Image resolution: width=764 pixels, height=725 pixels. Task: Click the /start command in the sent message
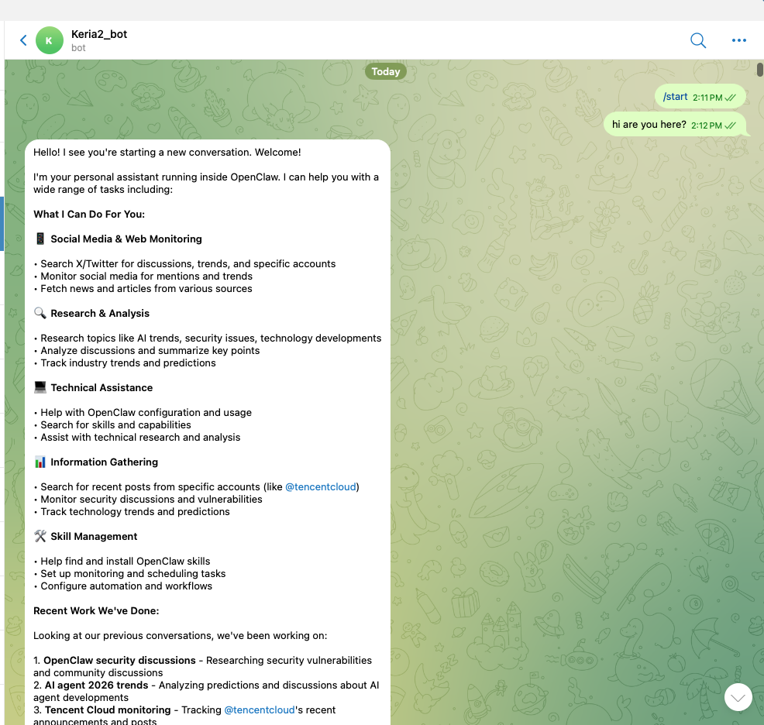coord(675,97)
